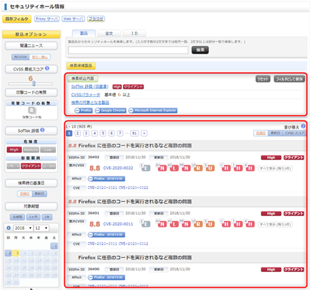Click the S U badge for CVE-2020-0011

pyautogui.click(x=209, y=224)
